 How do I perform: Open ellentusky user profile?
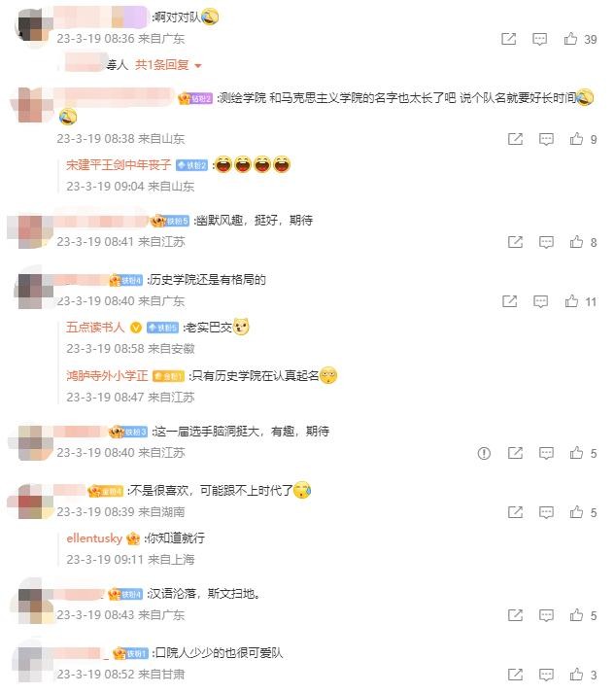[94, 538]
